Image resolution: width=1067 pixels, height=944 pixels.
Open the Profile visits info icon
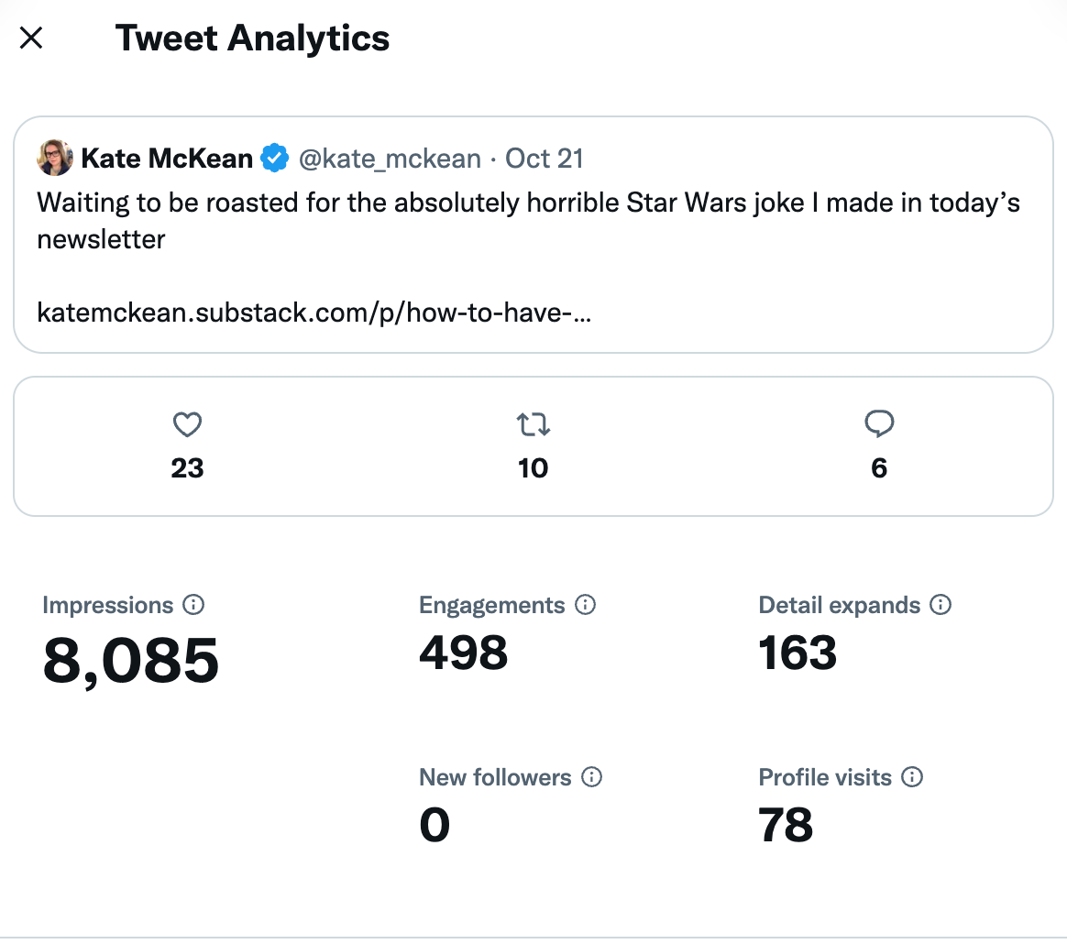(912, 776)
